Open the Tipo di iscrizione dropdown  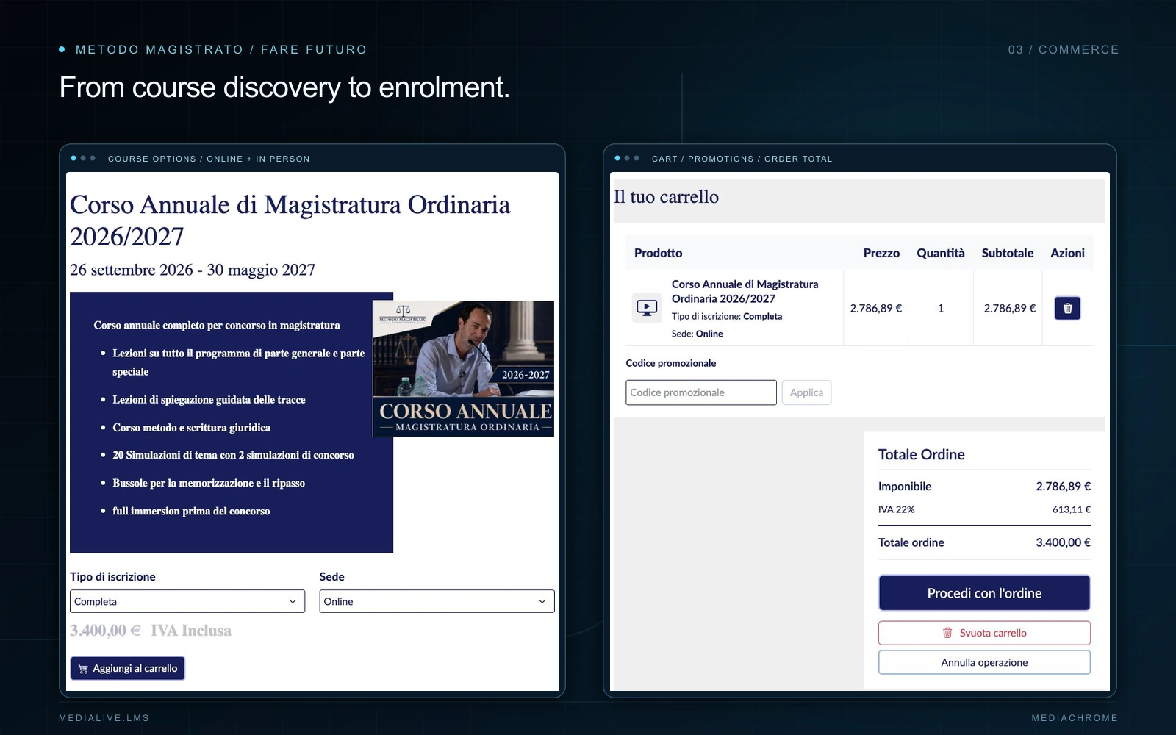[187, 601]
